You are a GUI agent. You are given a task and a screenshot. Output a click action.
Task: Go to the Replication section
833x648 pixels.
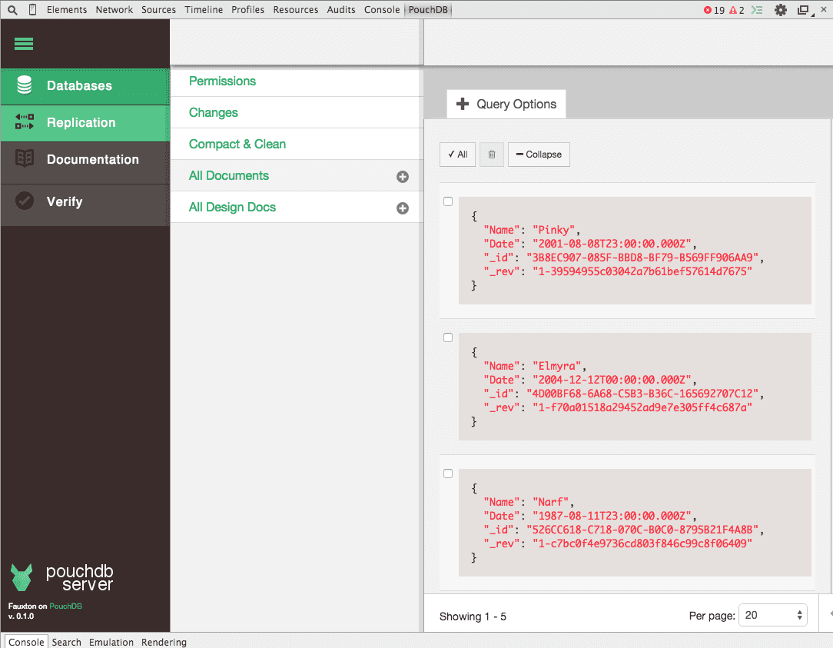[x=85, y=123]
